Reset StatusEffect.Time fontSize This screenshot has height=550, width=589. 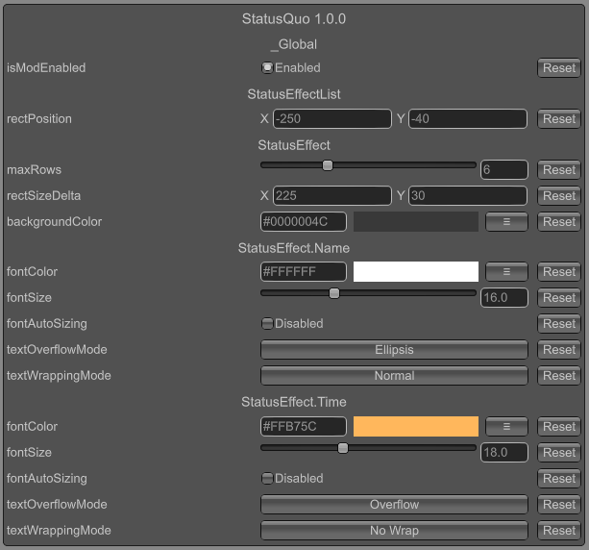[x=559, y=453]
